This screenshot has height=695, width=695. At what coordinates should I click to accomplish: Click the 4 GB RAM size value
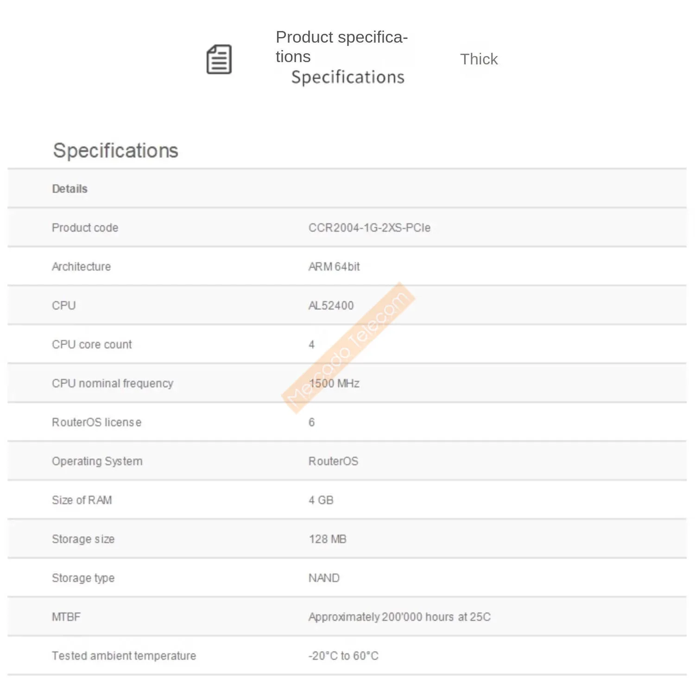click(x=321, y=500)
